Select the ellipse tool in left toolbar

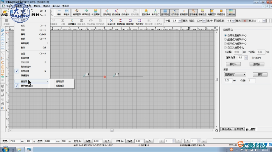3,43
